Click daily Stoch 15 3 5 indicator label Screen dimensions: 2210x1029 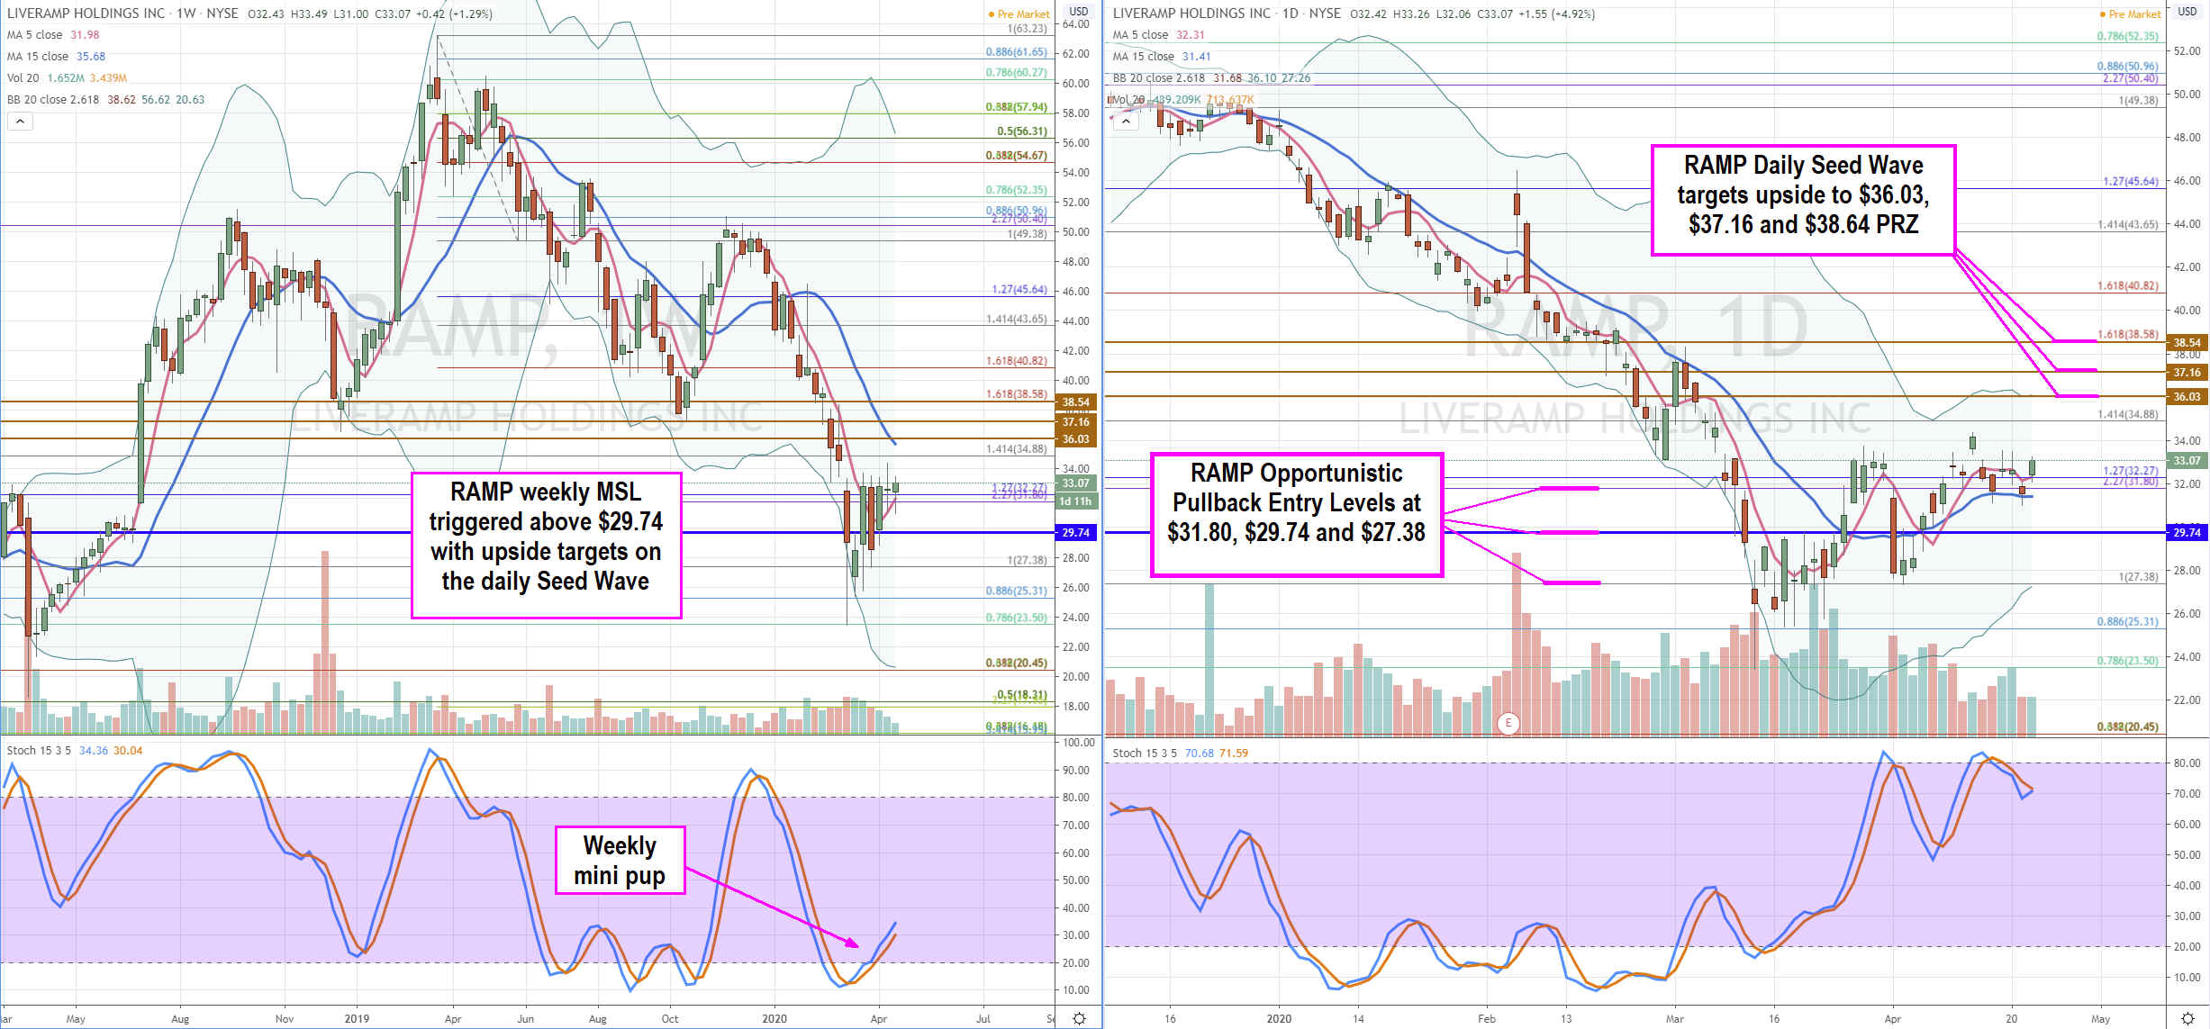(1145, 753)
